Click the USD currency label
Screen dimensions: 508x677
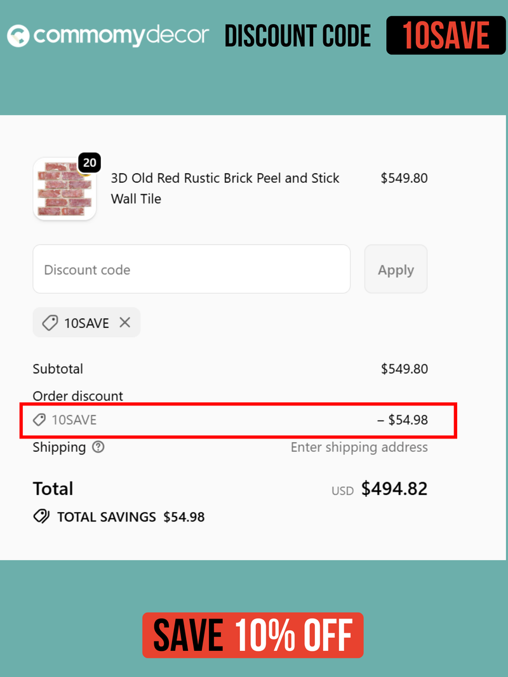pos(342,490)
